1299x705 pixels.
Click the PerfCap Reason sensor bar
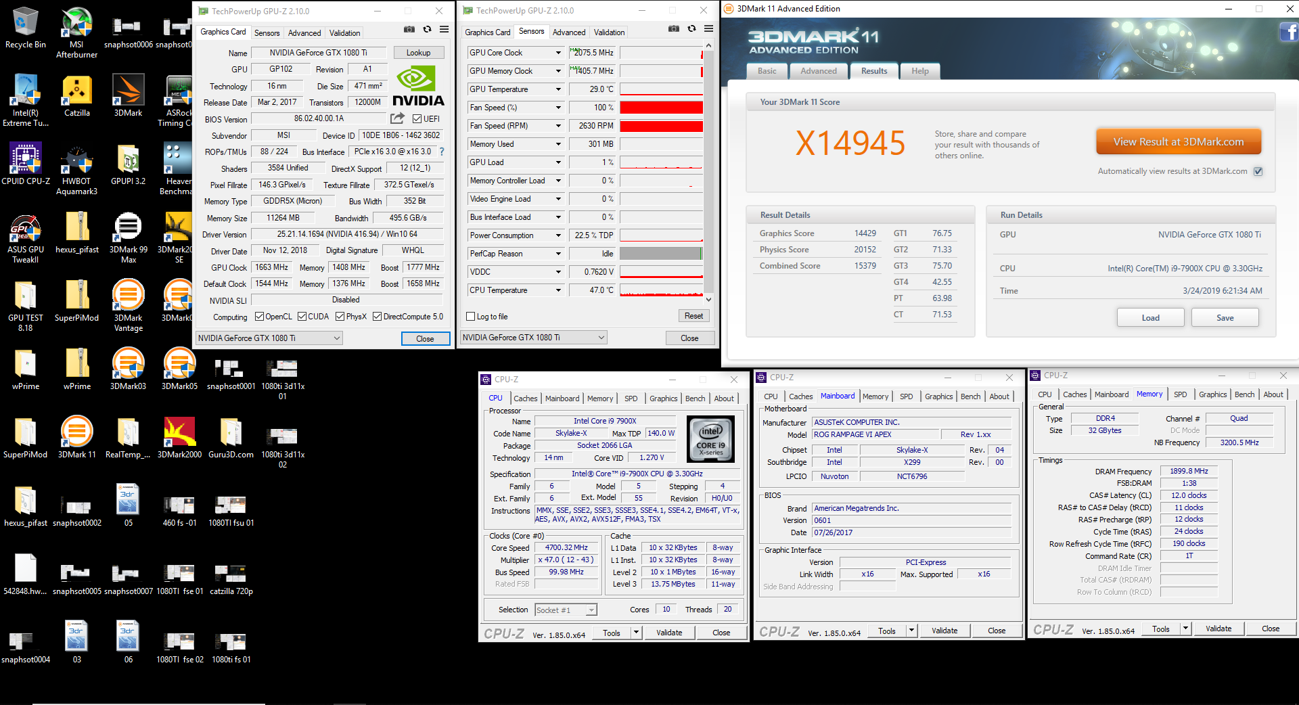(661, 254)
